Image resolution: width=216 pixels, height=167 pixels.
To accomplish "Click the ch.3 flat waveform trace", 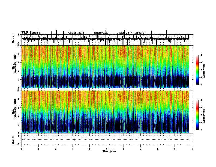I will [x=105, y=140].
